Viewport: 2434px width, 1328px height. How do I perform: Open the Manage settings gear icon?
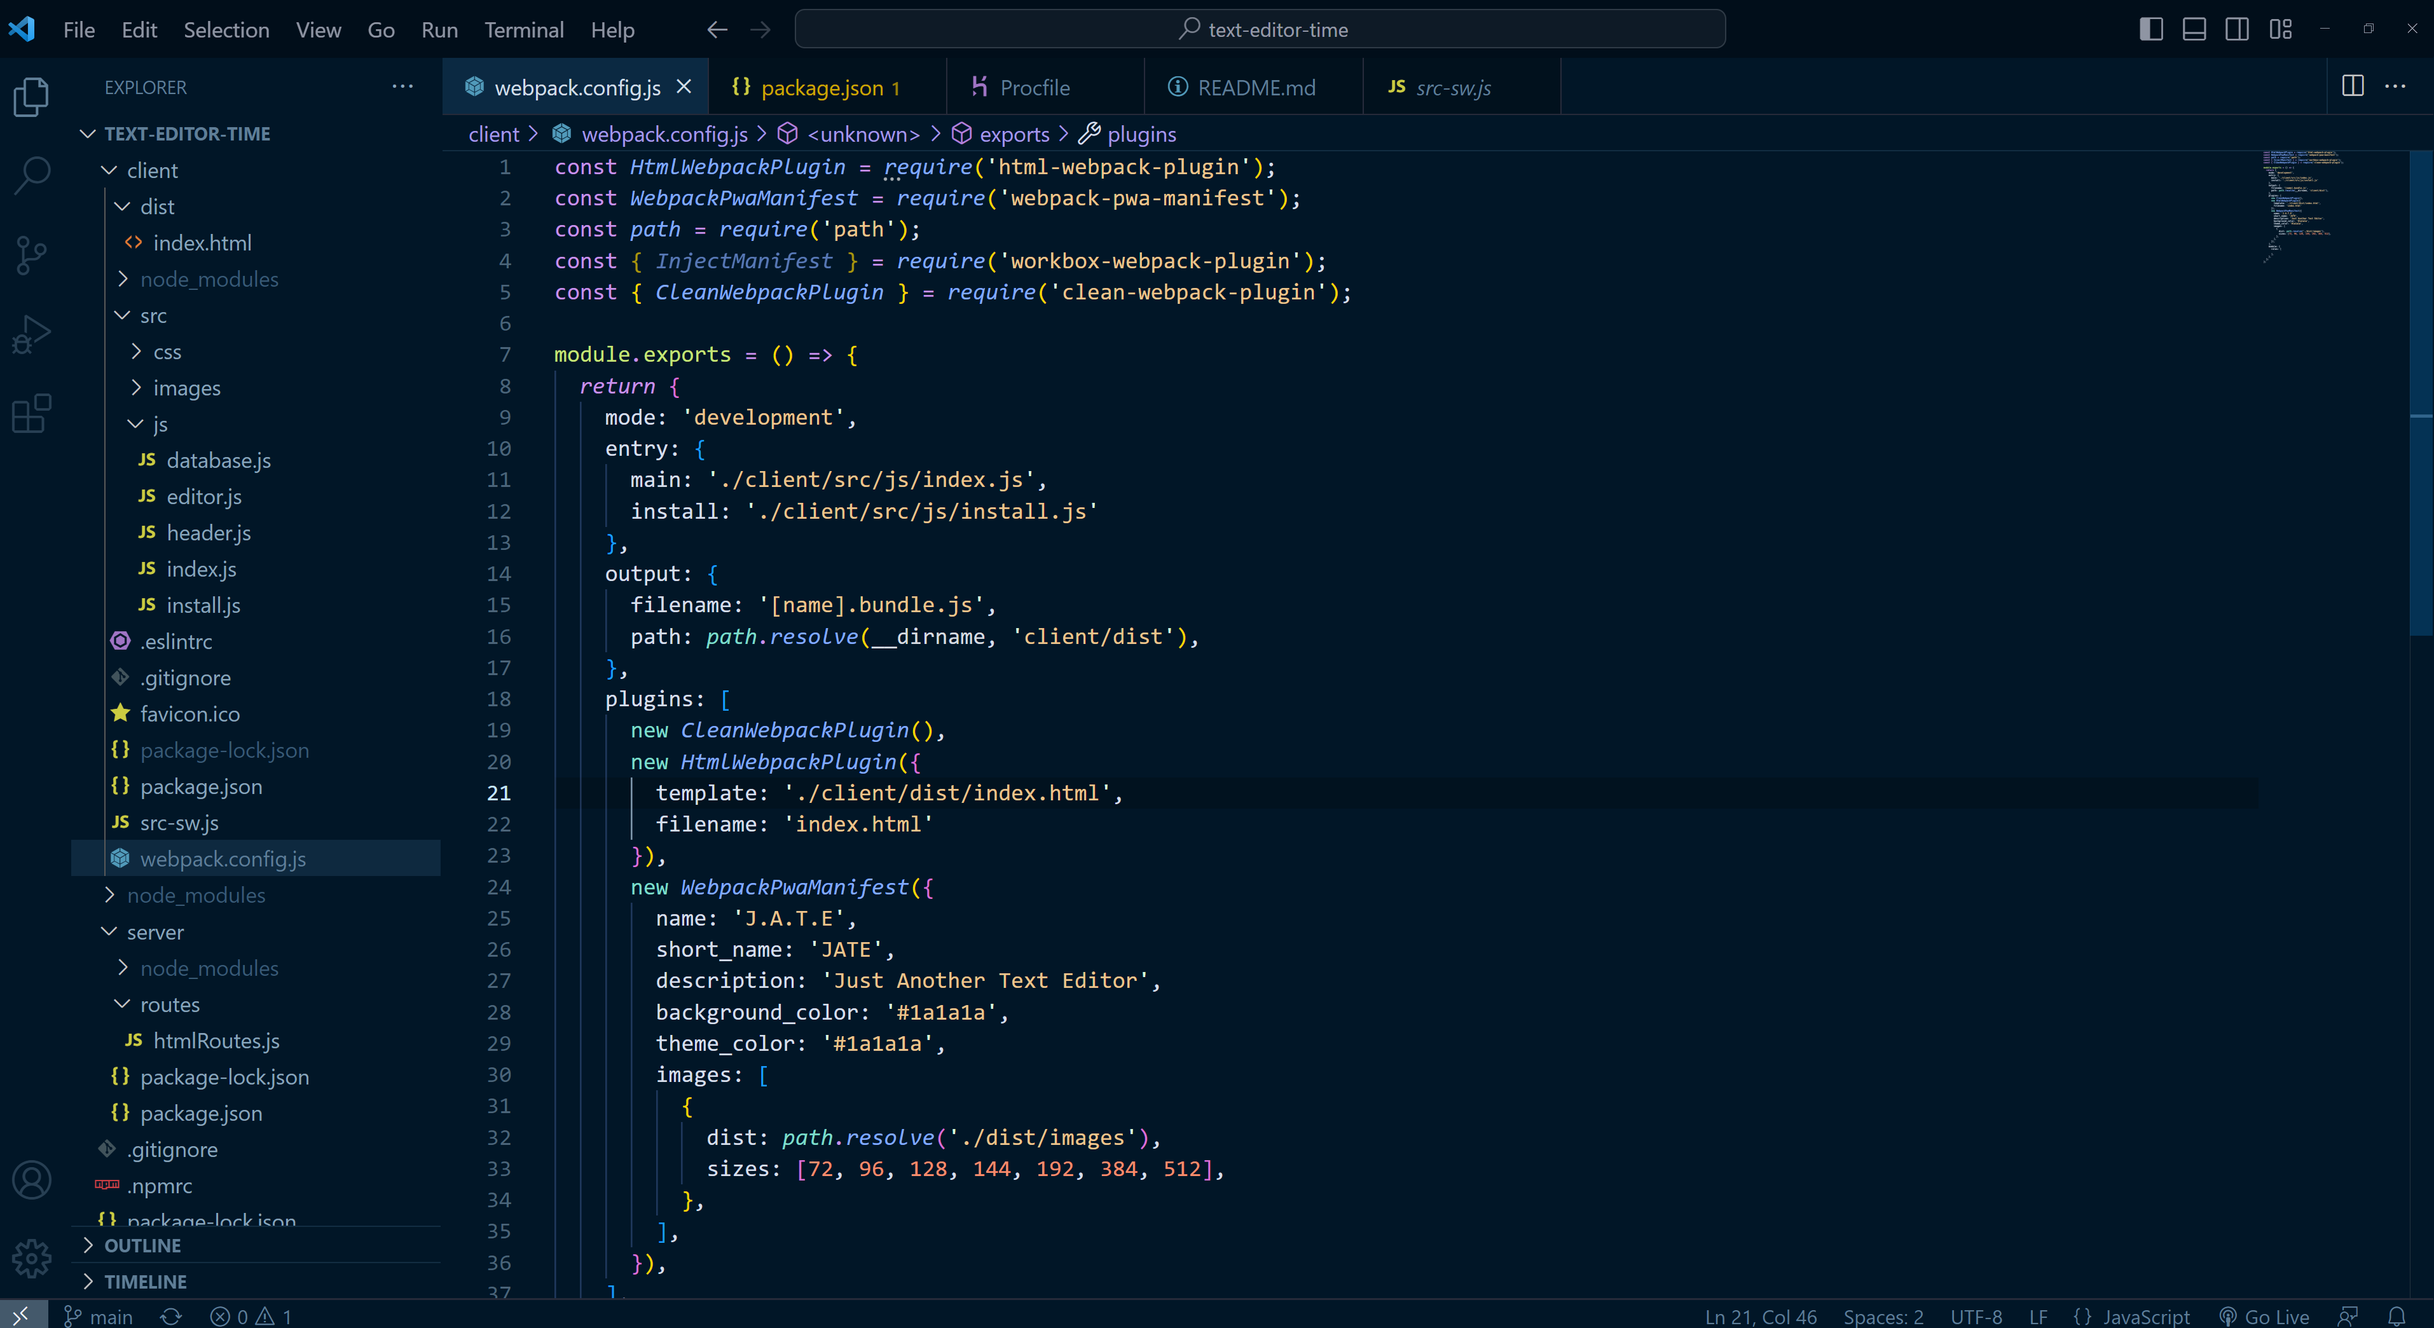click(31, 1258)
